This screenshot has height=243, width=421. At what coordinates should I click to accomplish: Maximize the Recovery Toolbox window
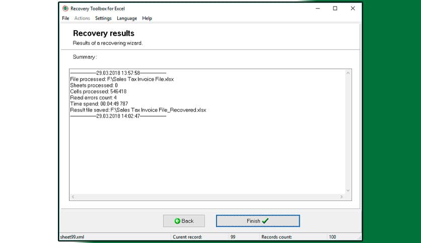[335, 9]
